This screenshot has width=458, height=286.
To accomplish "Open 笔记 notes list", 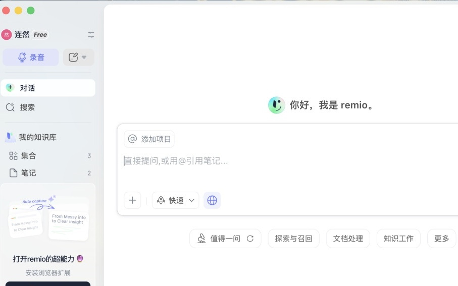I will point(48,173).
